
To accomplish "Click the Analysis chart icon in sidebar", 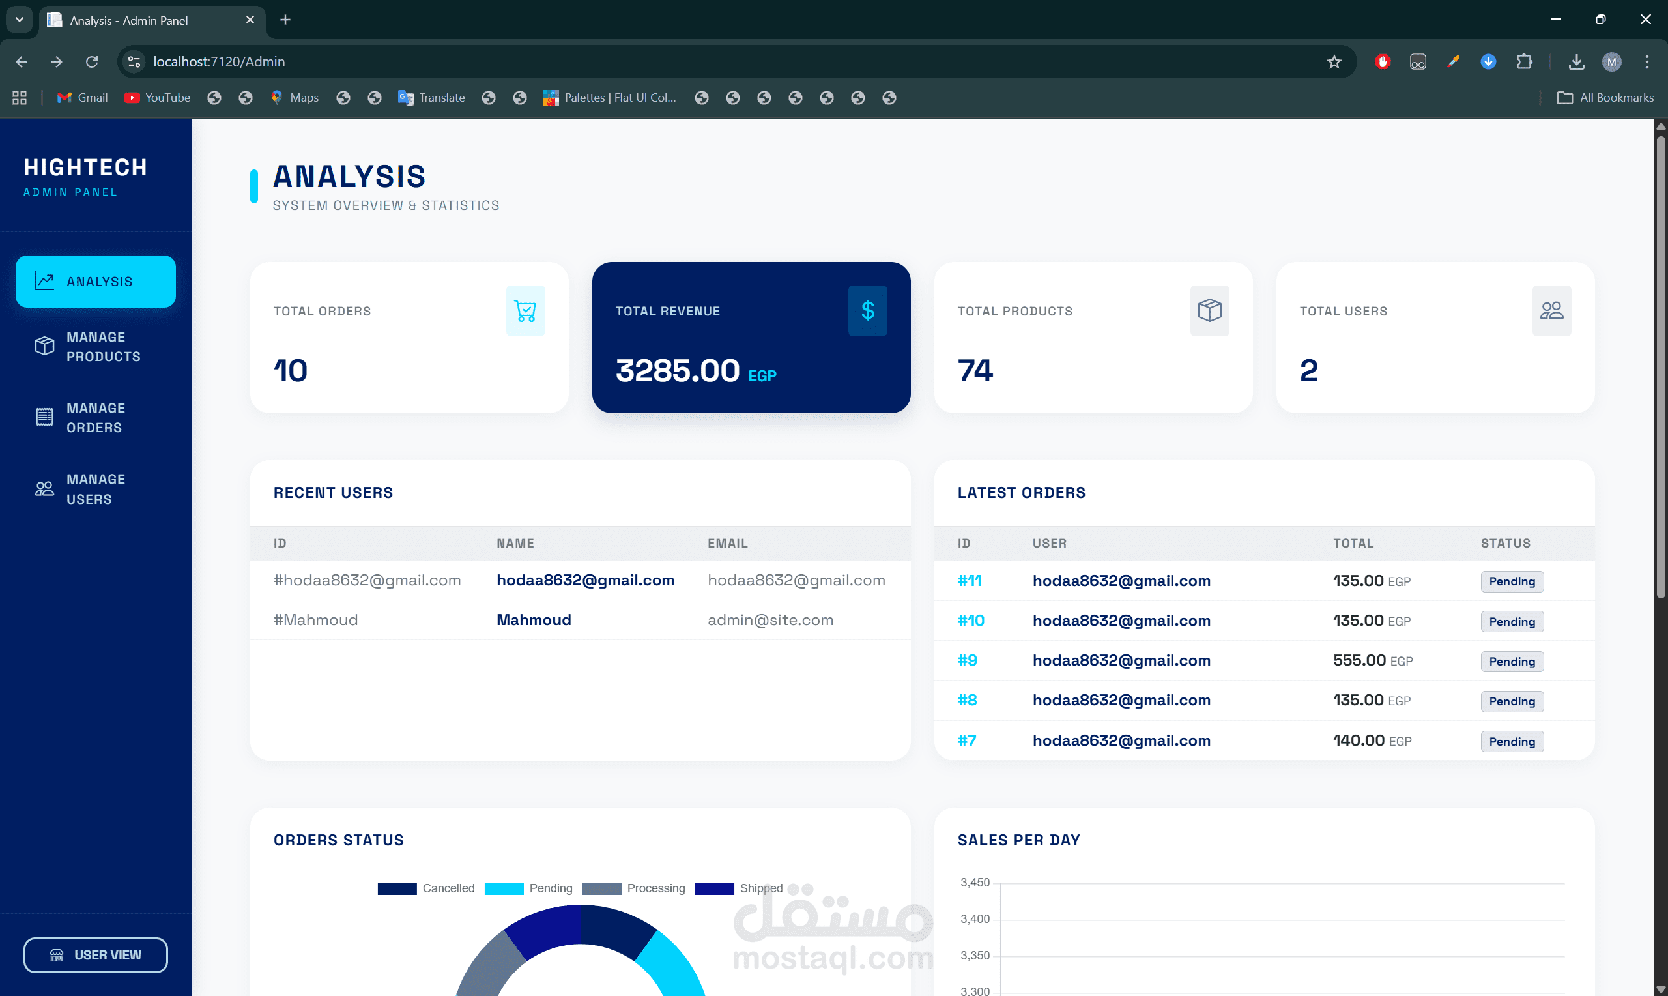I will click(x=44, y=281).
